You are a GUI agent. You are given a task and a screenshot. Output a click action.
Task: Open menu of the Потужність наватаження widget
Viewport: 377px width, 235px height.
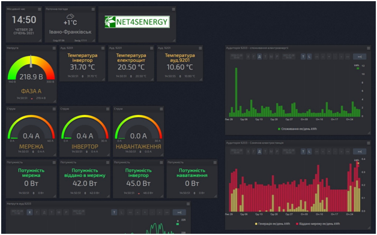pos(215,162)
